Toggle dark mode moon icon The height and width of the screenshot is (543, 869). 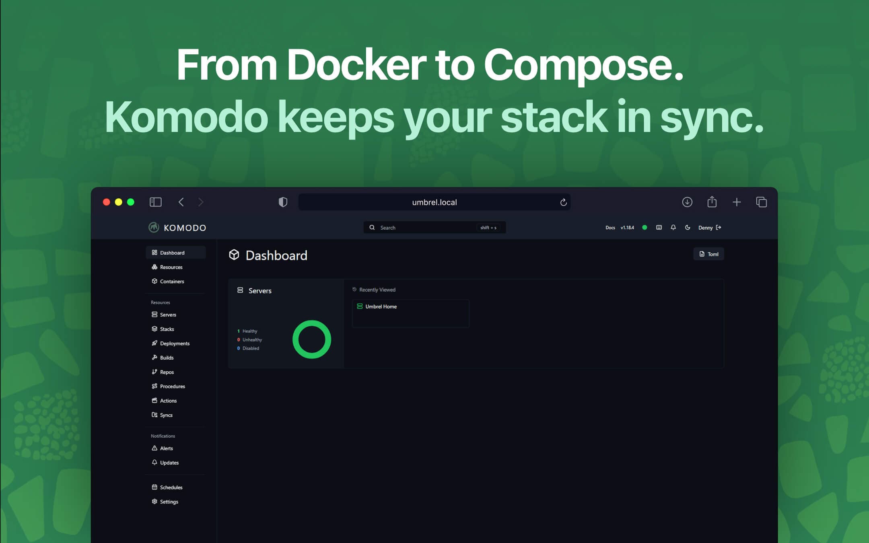[x=688, y=228]
